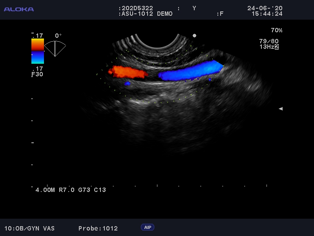Click the AIP badge in the status bar
Image resolution: width=314 pixels, height=236 pixels.
coord(148,227)
